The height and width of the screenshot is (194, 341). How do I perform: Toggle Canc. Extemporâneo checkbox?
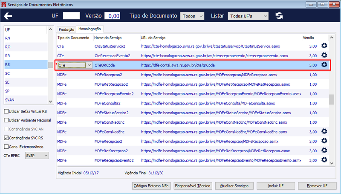(6, 147)
